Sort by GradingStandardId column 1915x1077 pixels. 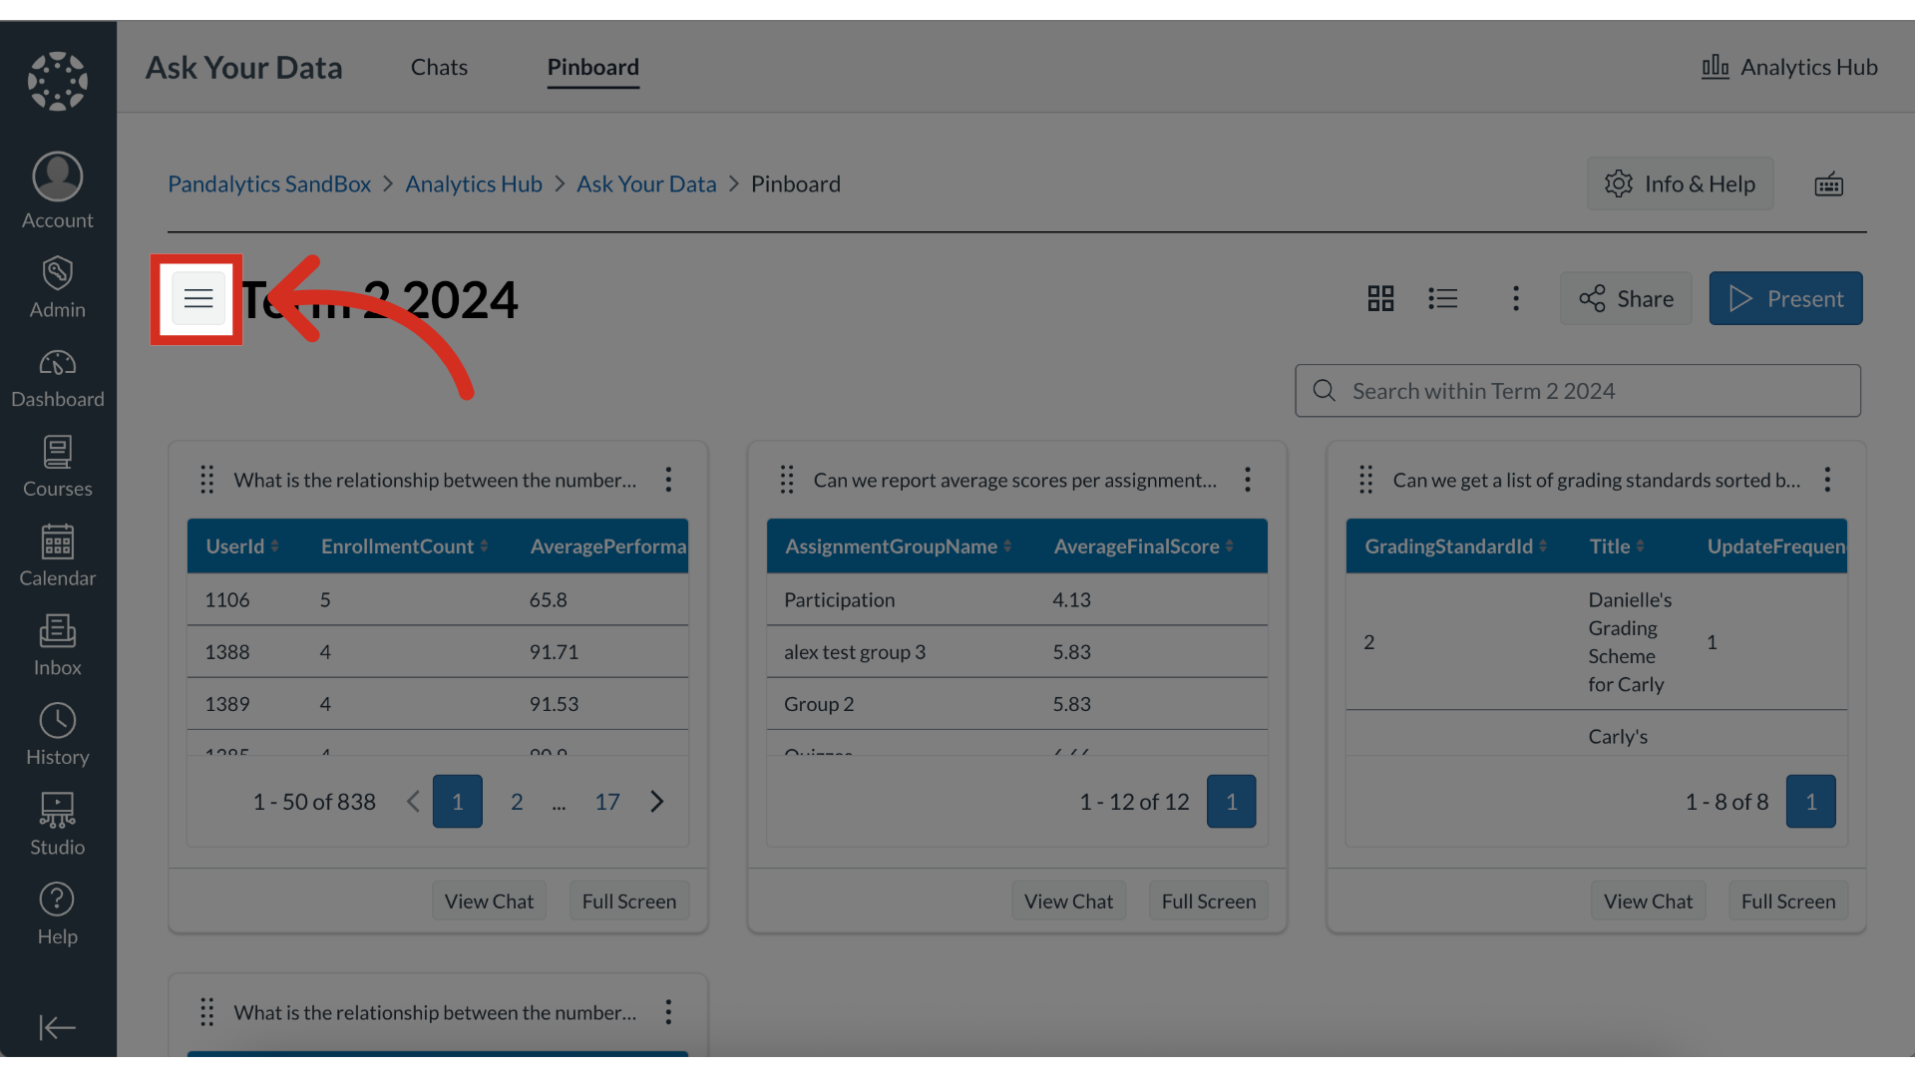[x=1456, y=546]
